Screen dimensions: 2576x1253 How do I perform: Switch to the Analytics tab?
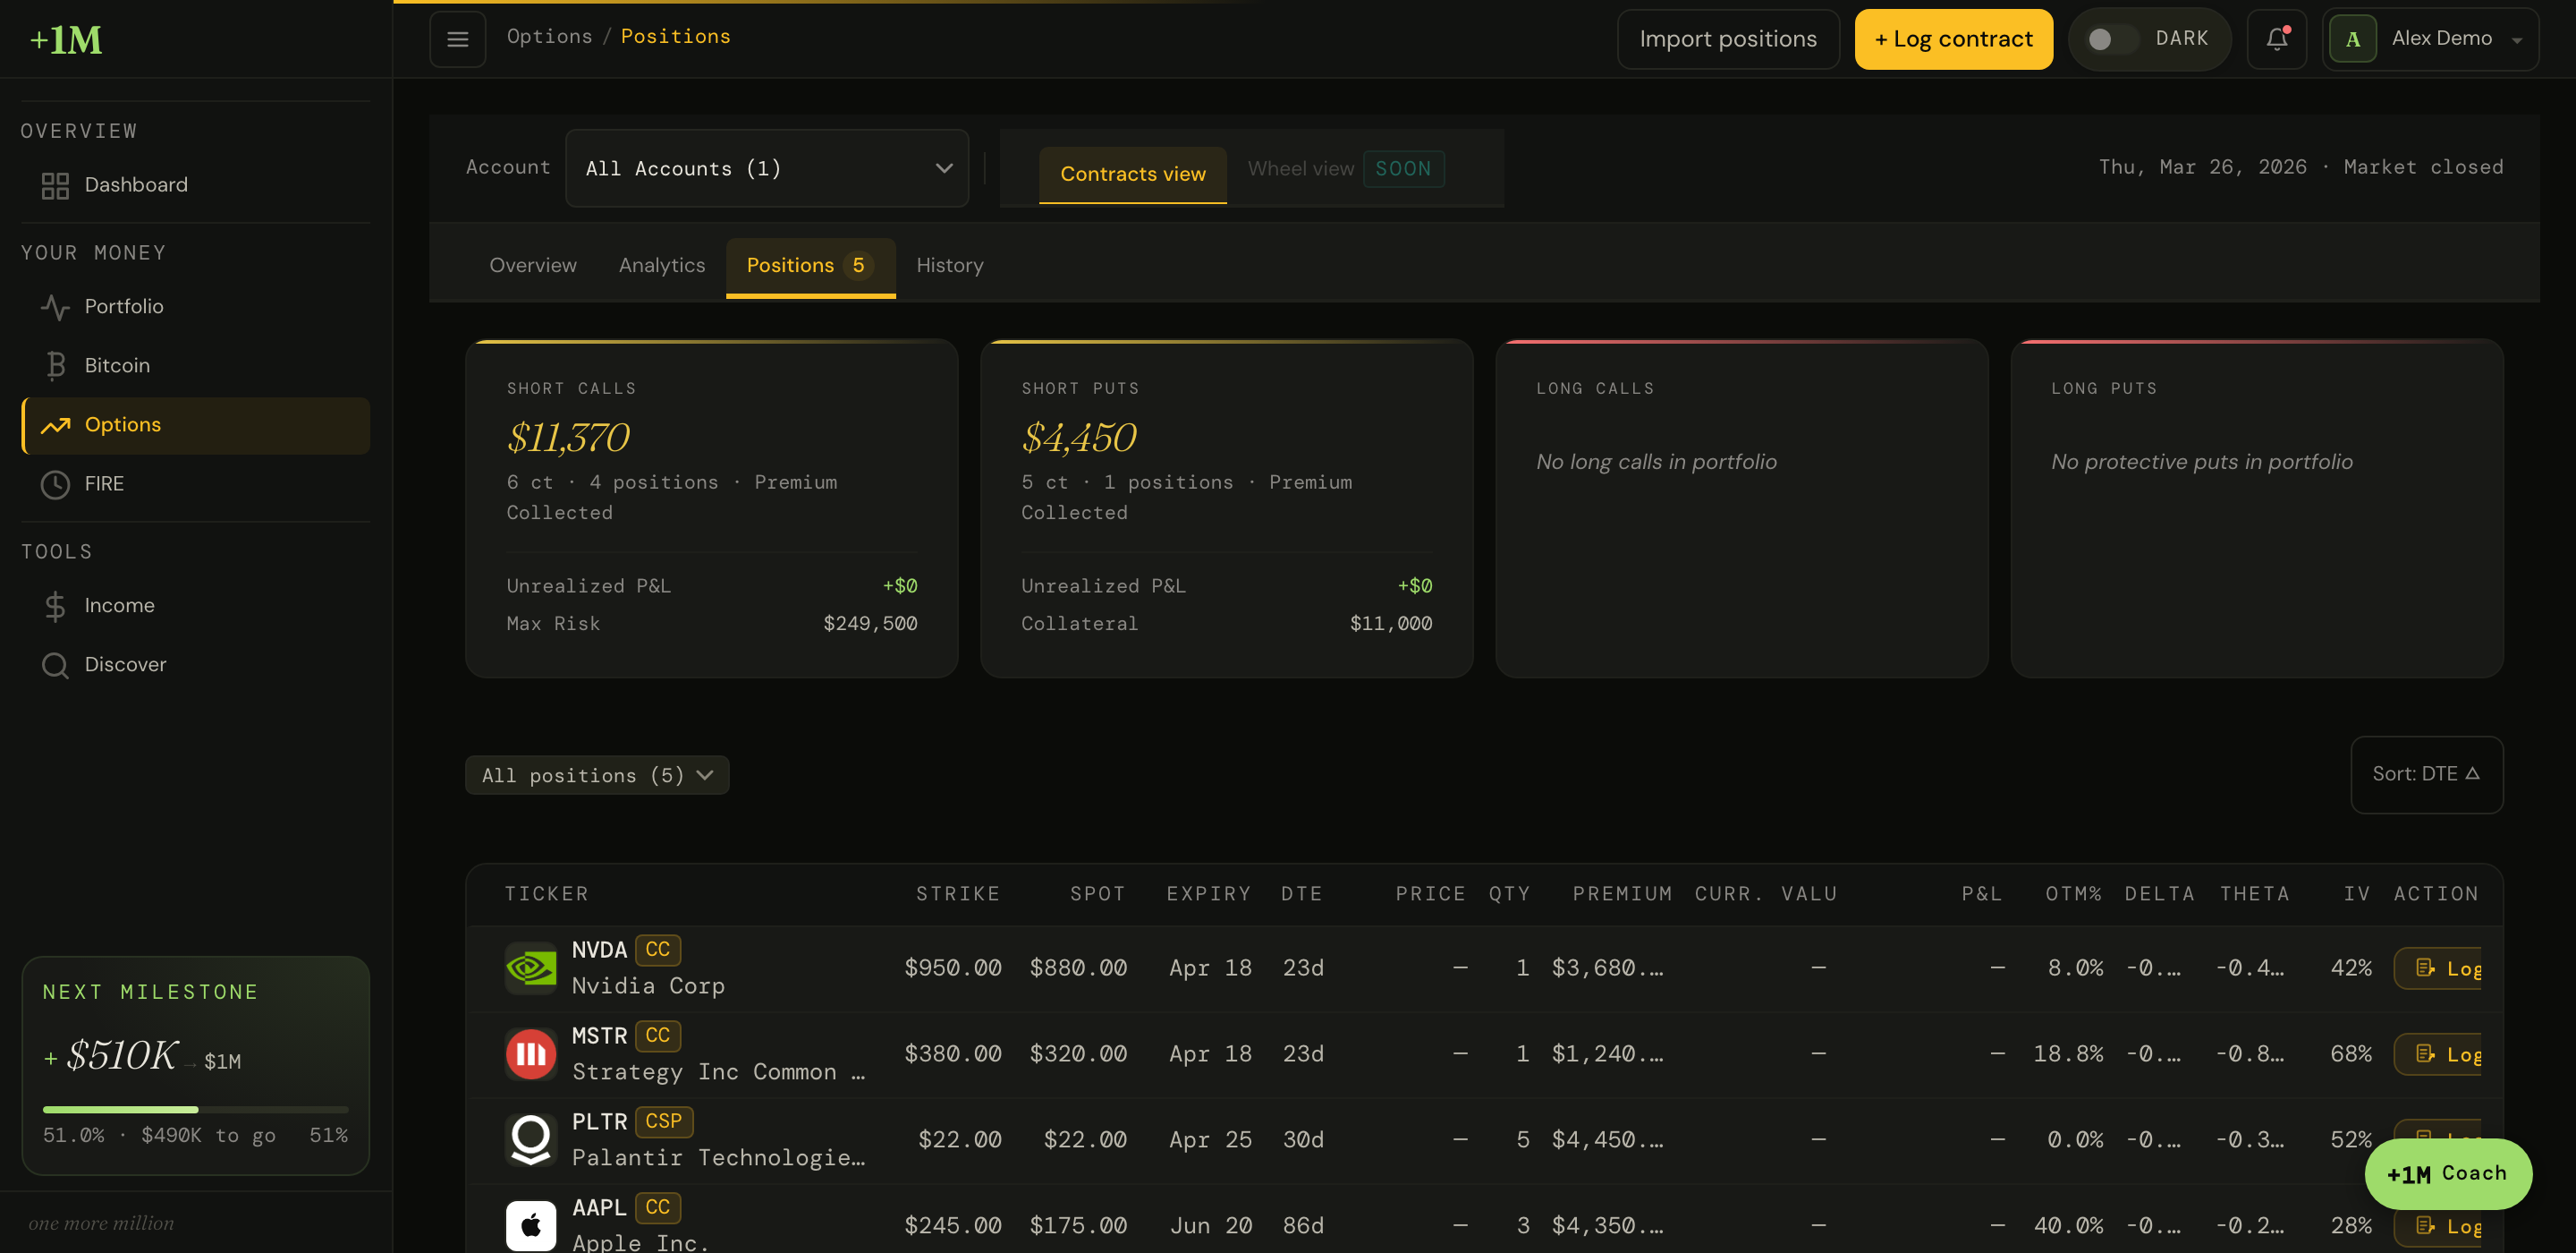(661, 265)
